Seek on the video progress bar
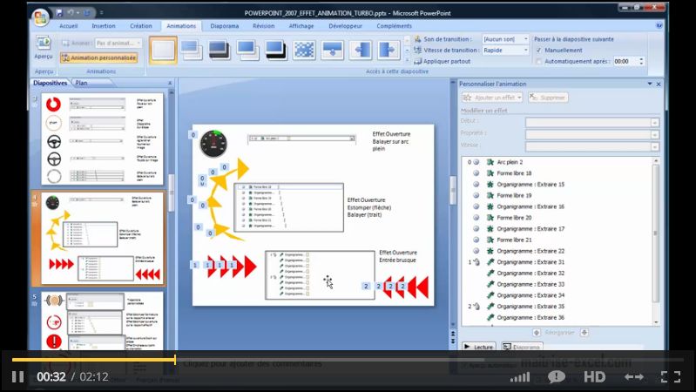This screenshot has width=696, height=392. (x=348, y=360)
